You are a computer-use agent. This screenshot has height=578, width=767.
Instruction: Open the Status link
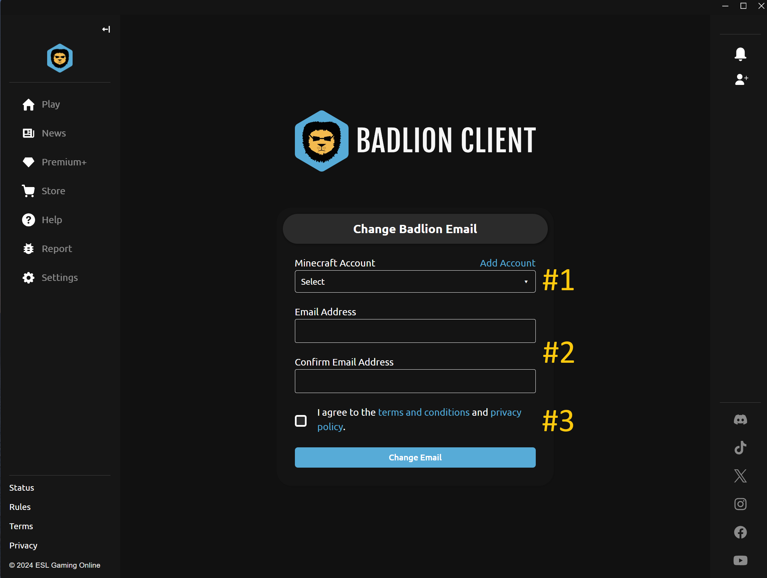21,488
